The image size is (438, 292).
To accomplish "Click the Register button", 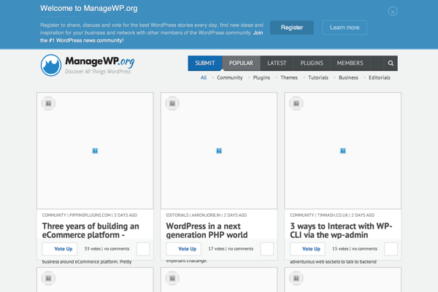I will [x=291, y=28].
